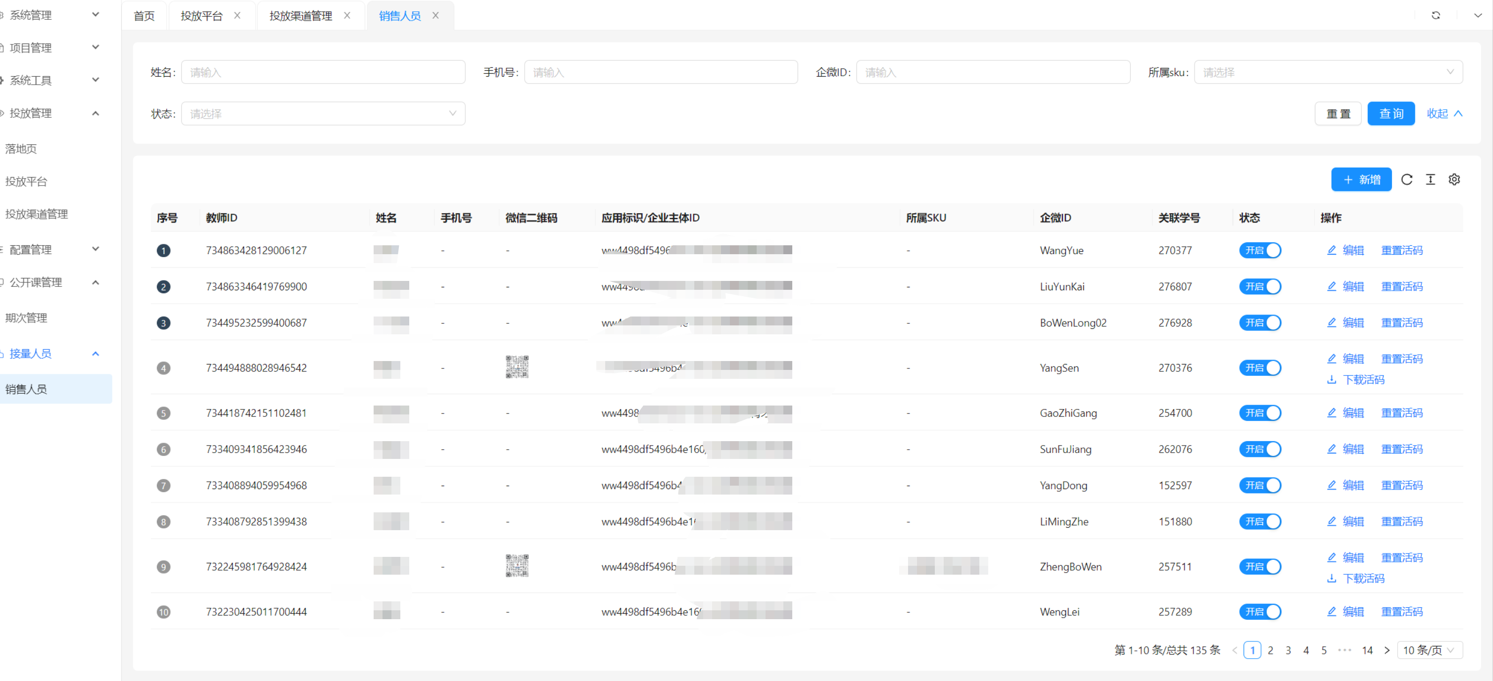The height and width of the screenshot is (681, 1493).
Task: Switch to the 投放渠道管理 tab
Action: pos(300,16)
